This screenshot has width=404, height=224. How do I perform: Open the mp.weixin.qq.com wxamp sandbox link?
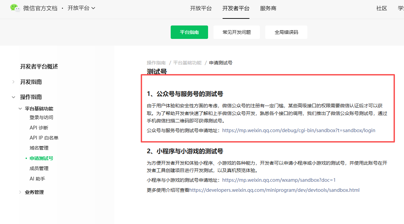point(279,180)
